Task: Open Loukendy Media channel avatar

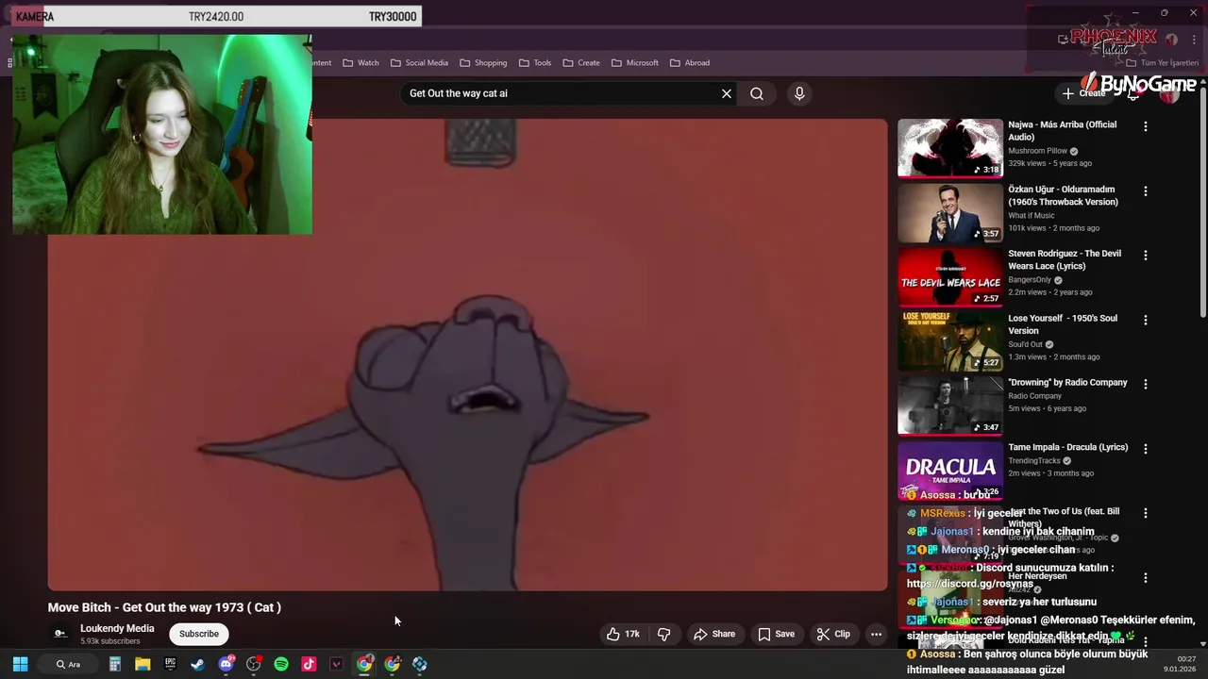Action: (60, 634)
